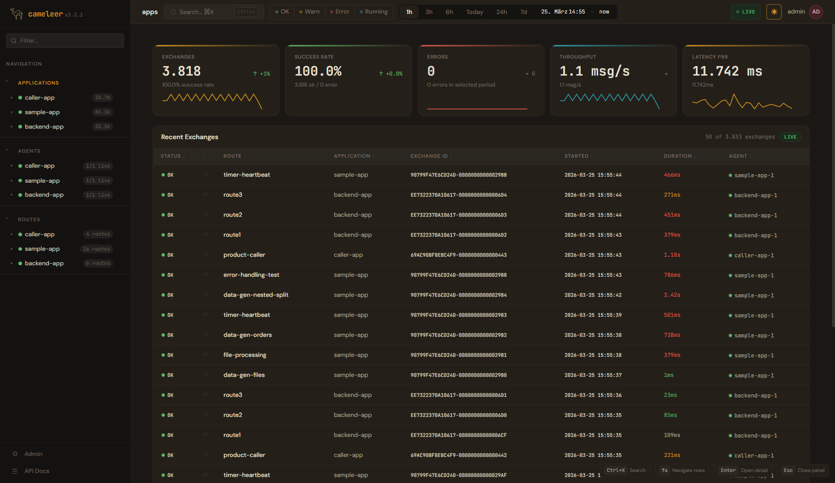Open the error-handling-test route exchange
The image size is (835, 483).
(251, 275)
